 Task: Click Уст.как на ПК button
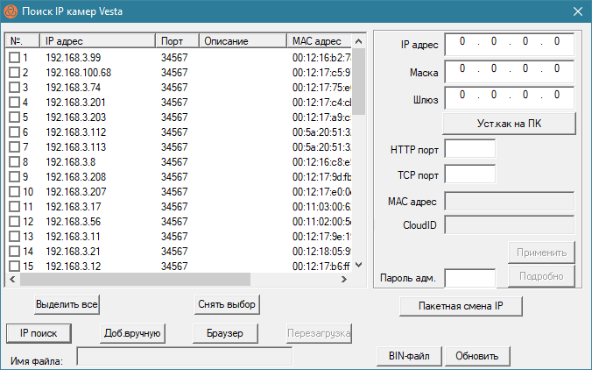pos(509,124)
